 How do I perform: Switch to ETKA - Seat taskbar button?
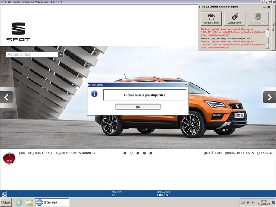[x=52, y=202]
